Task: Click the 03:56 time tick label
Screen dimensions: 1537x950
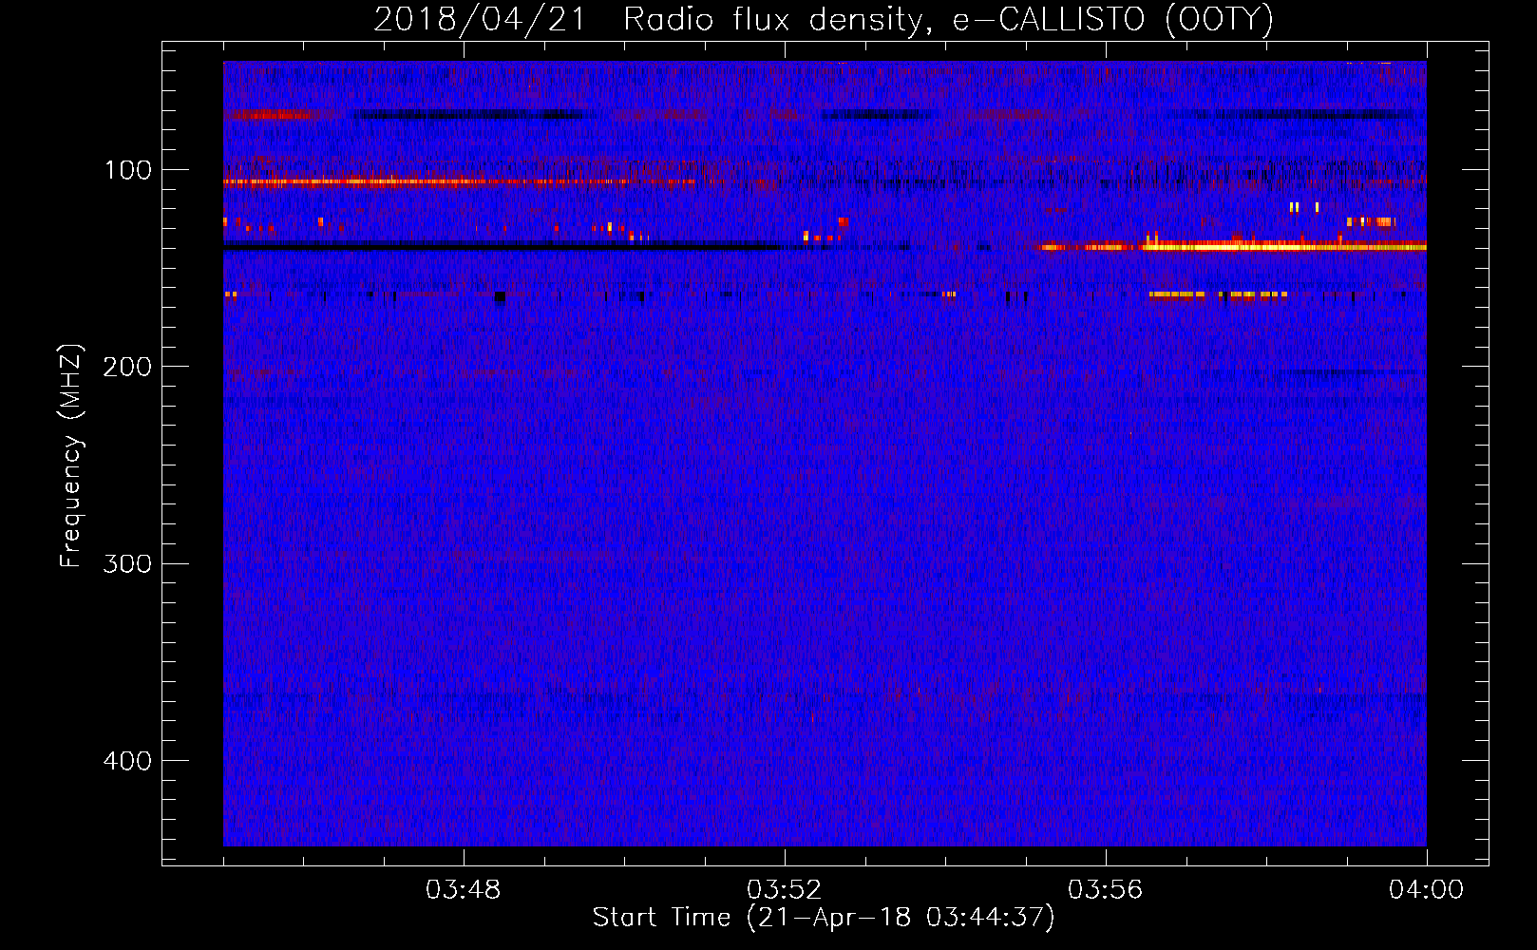Action: click(1105, 890)
